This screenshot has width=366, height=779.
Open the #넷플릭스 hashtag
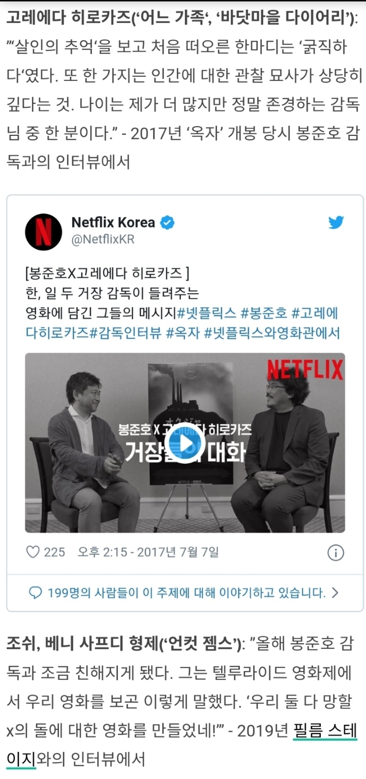point(206,312)
